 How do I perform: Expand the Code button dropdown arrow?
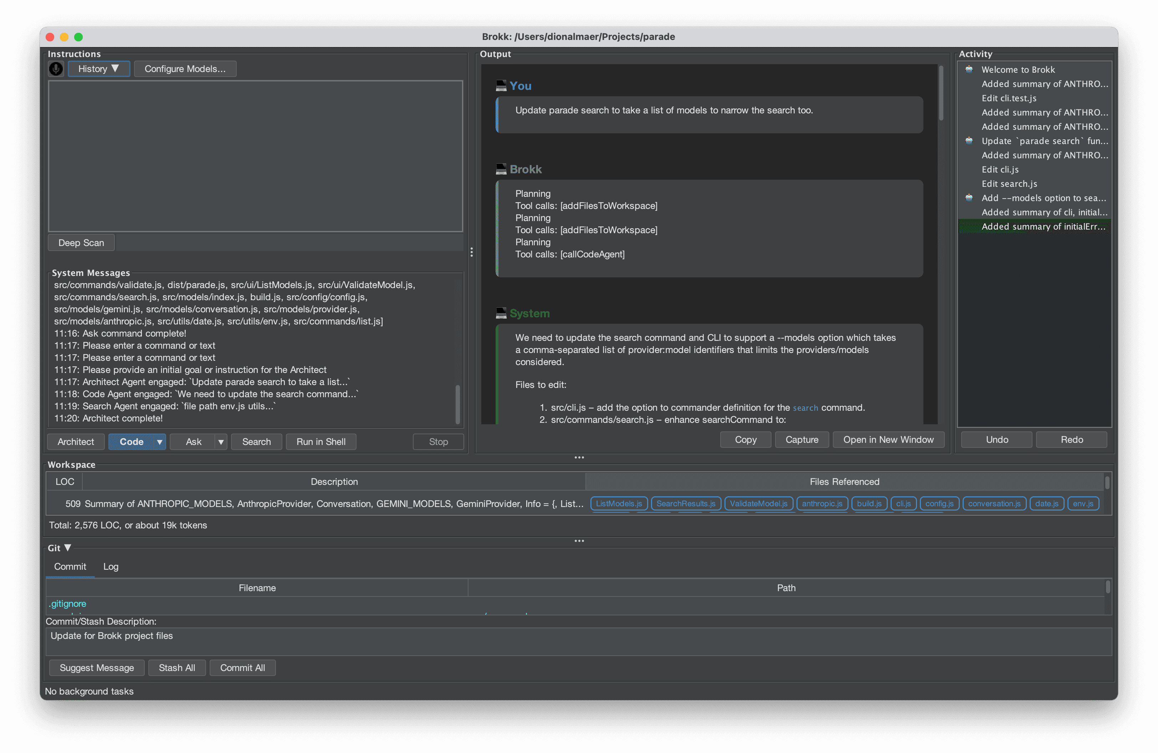coord(159,442)
